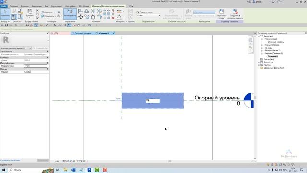Activate the Опорный уровень view tab
This screenshot has height=173, width=307.
click(x=83, y=33)
